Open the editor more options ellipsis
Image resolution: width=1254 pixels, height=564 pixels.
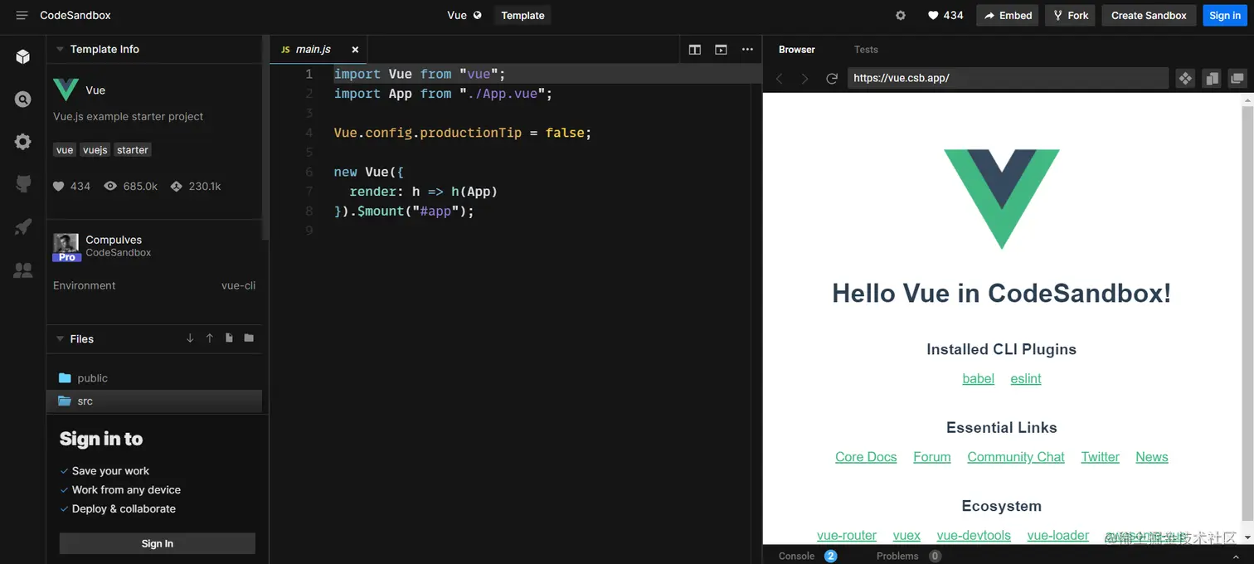[747, 50]
